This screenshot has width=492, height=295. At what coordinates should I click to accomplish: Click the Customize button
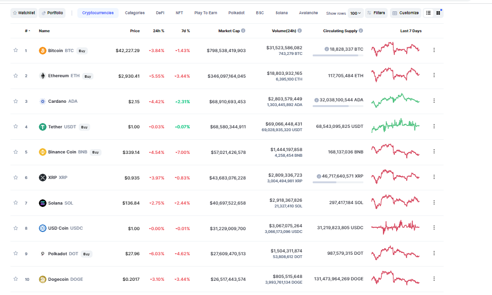click(x=405, y=13)
